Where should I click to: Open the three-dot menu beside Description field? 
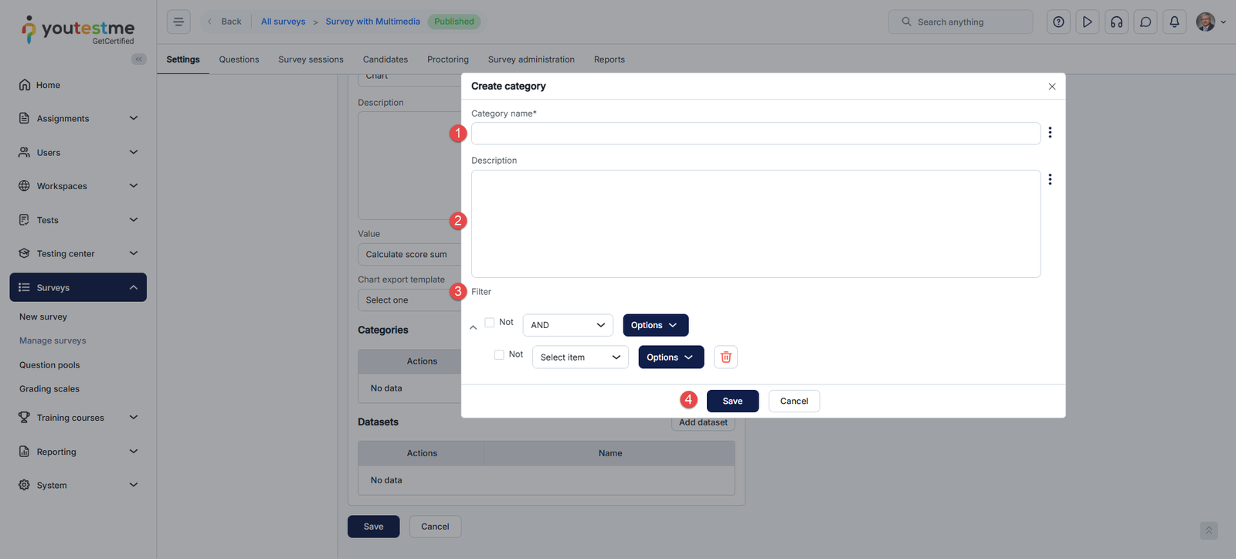point(1050,179)
